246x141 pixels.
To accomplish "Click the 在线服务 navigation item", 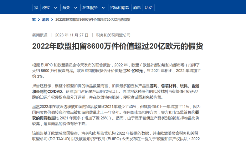I will click(x=90, y=8).
